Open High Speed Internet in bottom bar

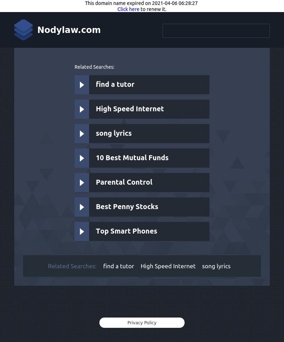[168, 266]
